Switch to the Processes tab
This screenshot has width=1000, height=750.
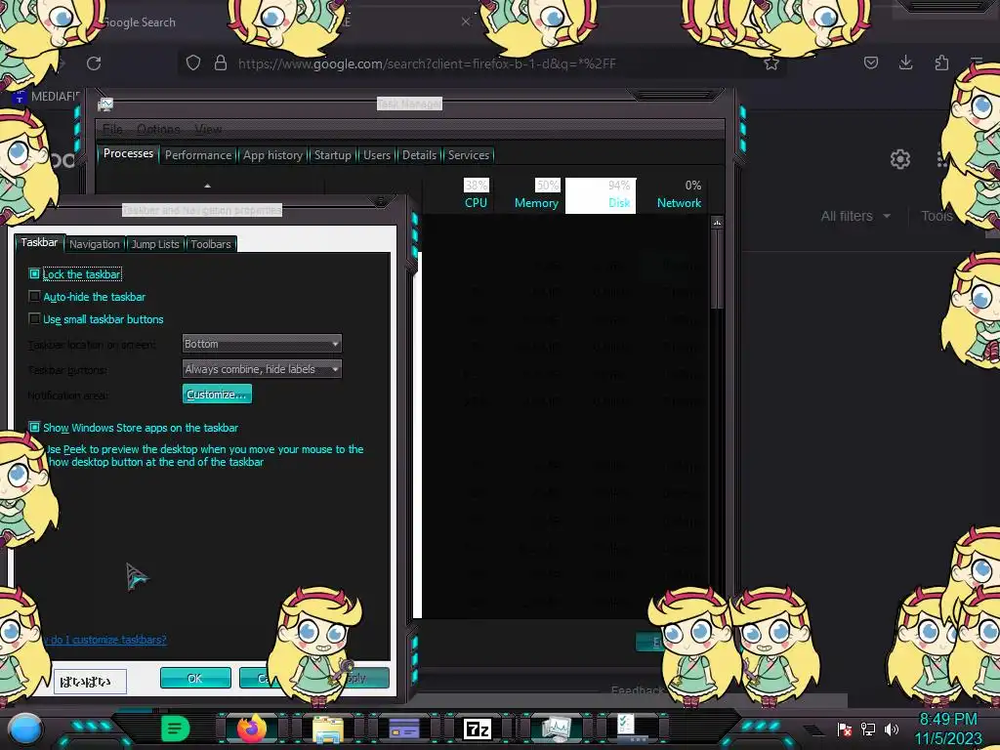click(128, 153)
